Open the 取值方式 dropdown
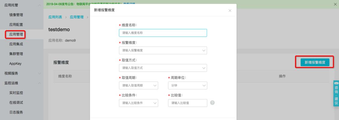The height and width of the screenshot is (120, 339). pyautogui.click(x=163, y=68)
